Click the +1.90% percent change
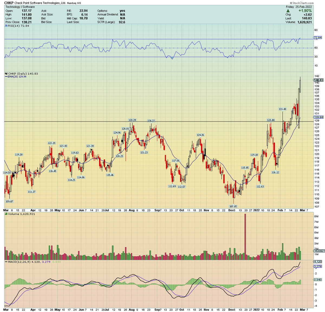 (305, 11)
